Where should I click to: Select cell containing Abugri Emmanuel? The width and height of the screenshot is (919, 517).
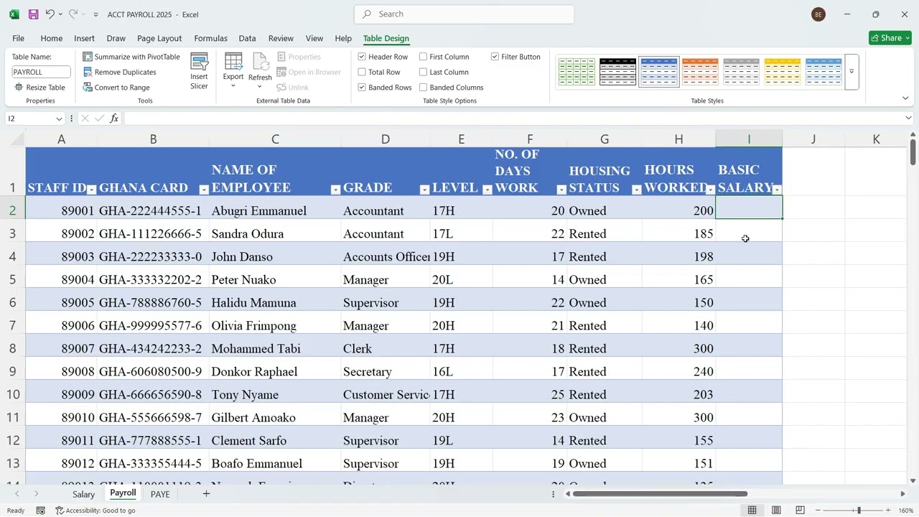click(275, 211)
